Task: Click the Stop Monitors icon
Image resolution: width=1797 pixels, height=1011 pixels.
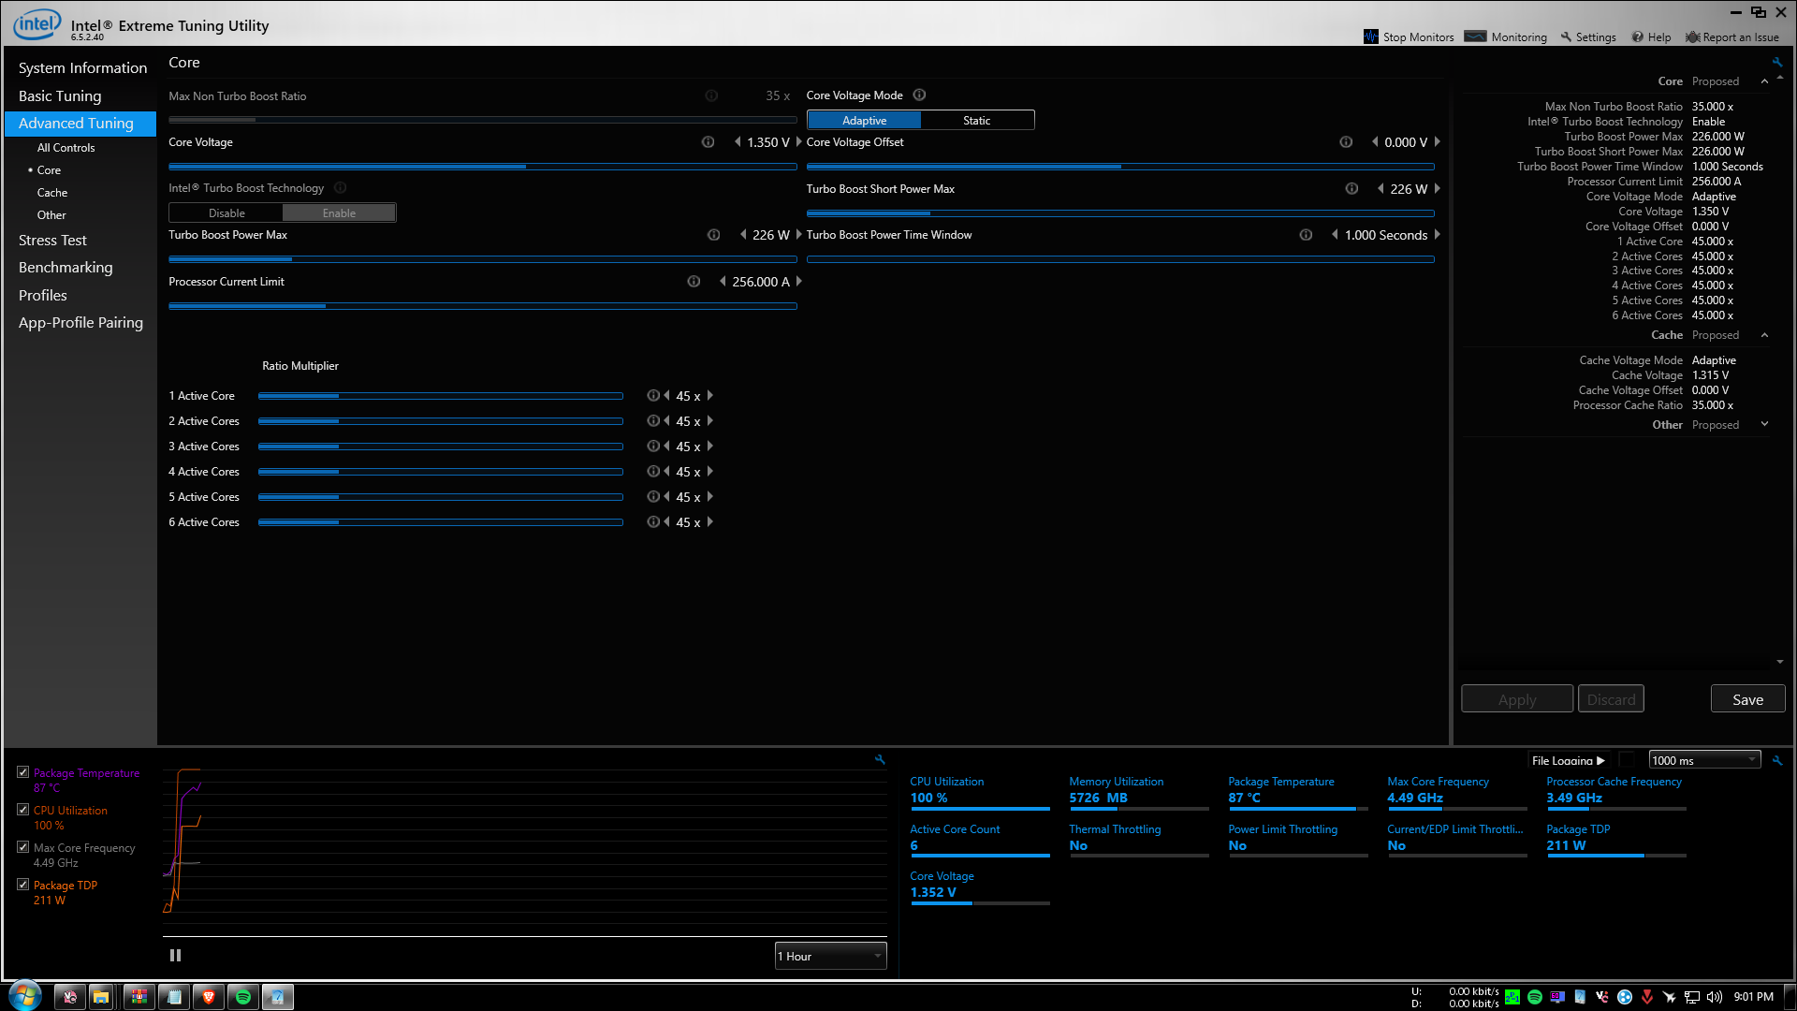Action: [1371, 37]
